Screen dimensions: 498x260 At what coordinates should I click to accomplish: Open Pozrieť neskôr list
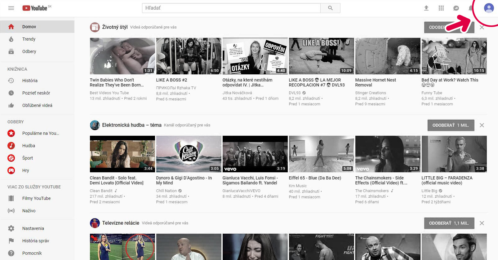[37, 93]
